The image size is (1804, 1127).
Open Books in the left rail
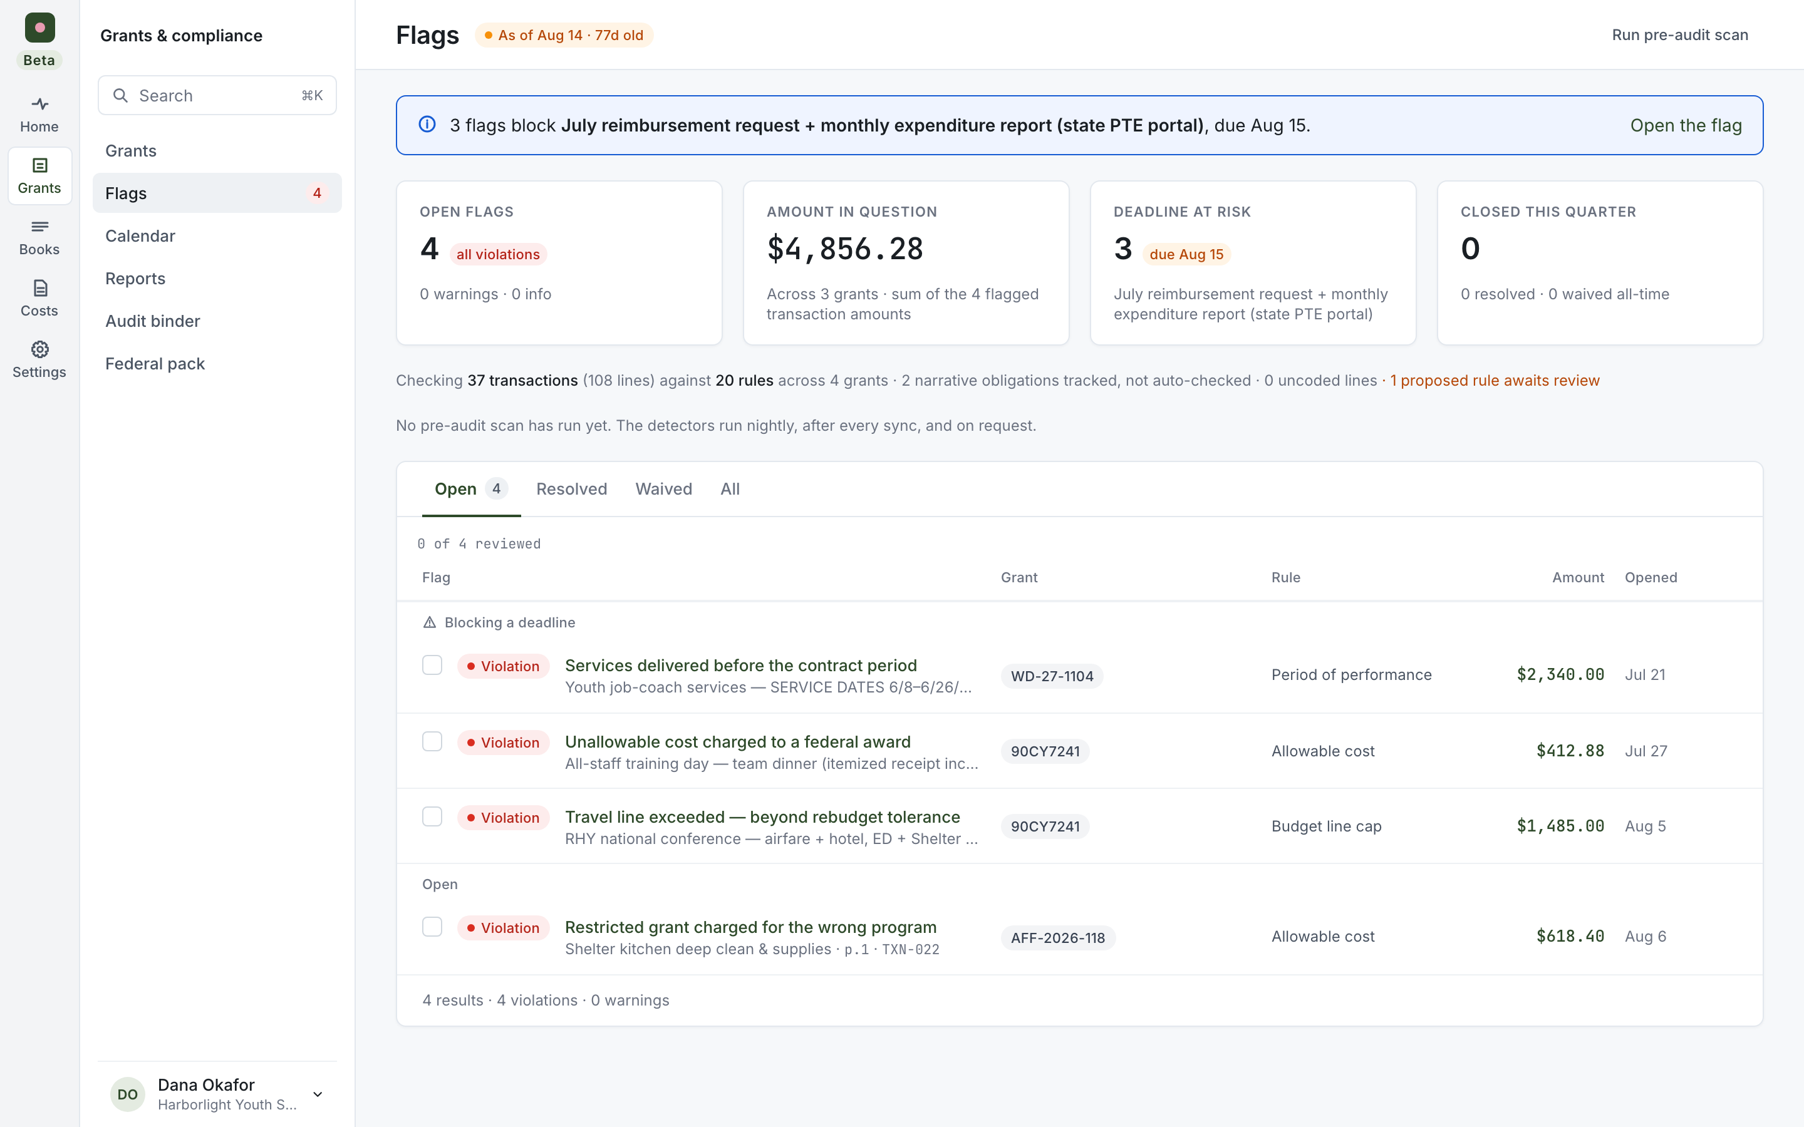39,237
